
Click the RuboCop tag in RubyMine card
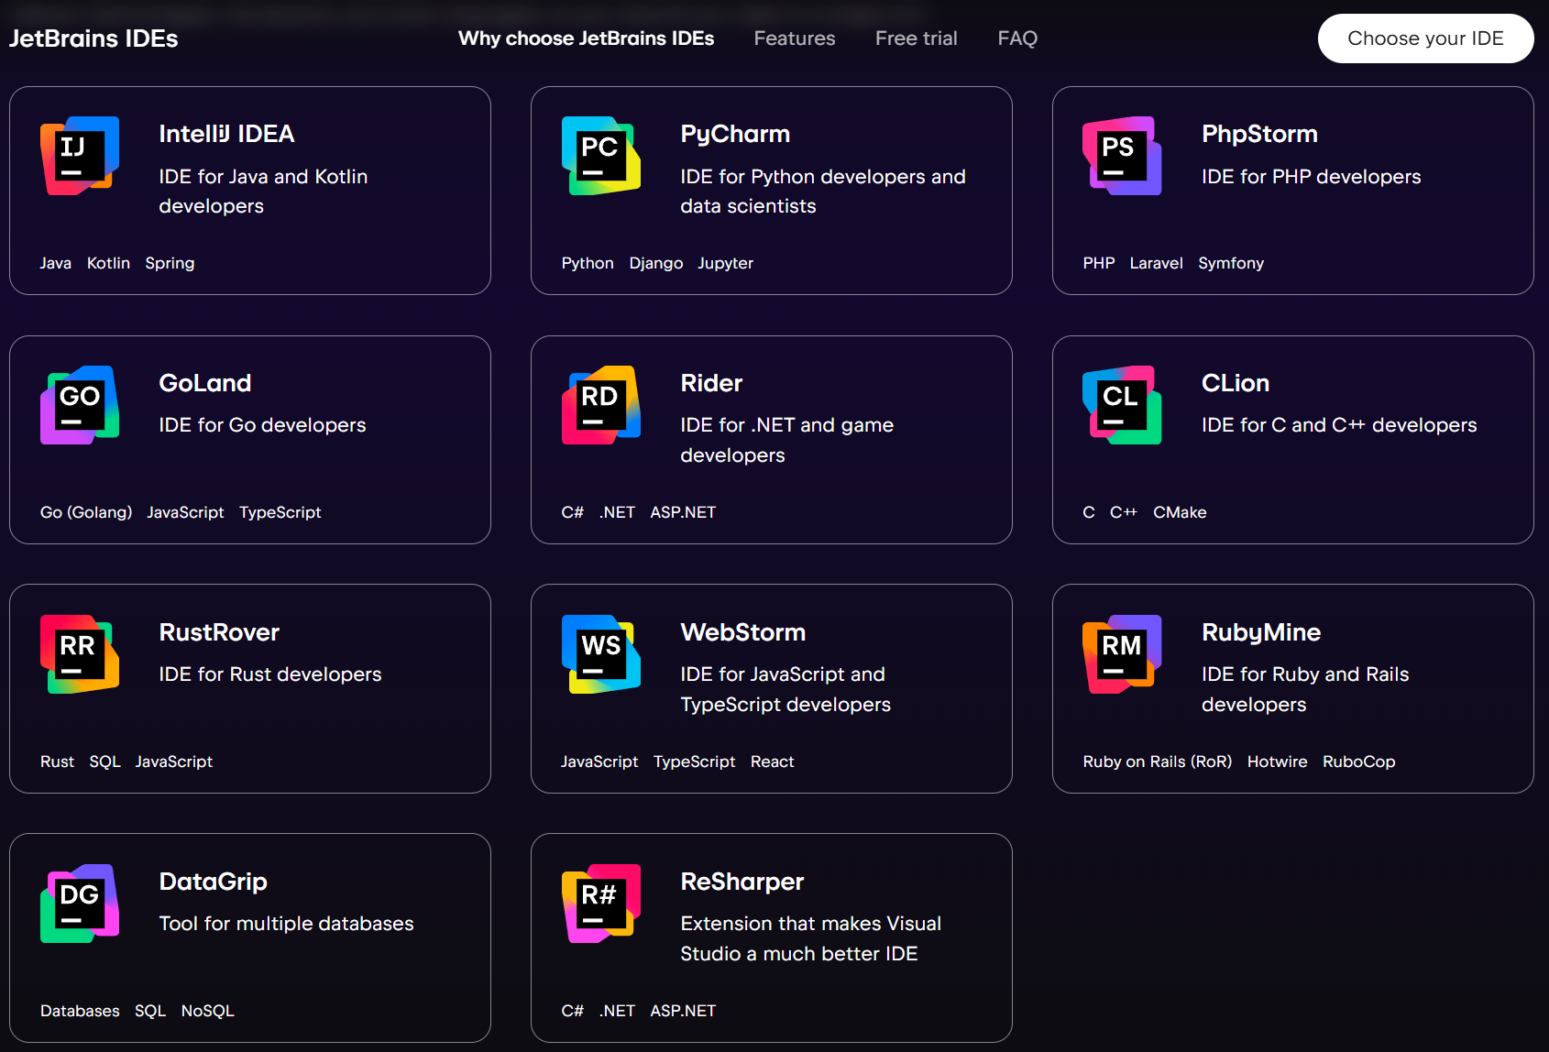(1358, 762)
